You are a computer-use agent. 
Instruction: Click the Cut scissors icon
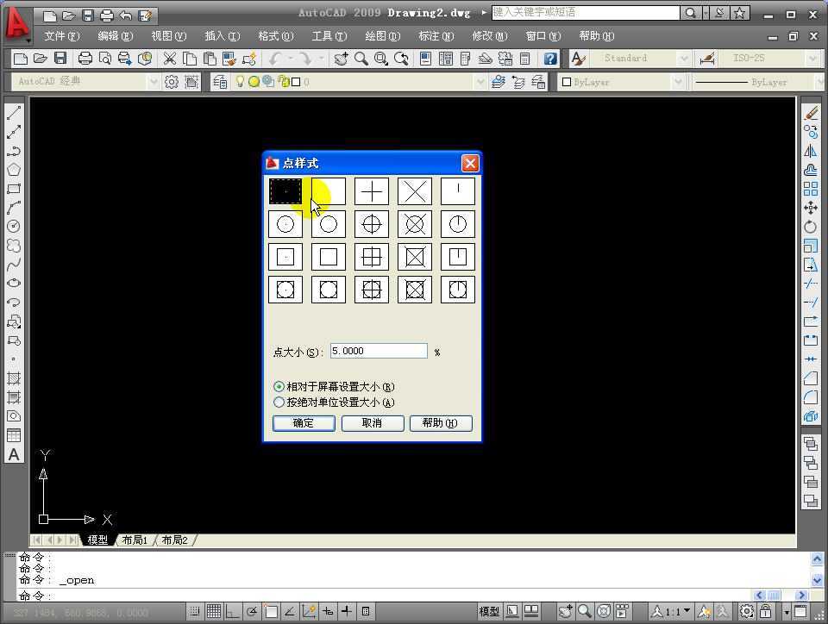170,58
